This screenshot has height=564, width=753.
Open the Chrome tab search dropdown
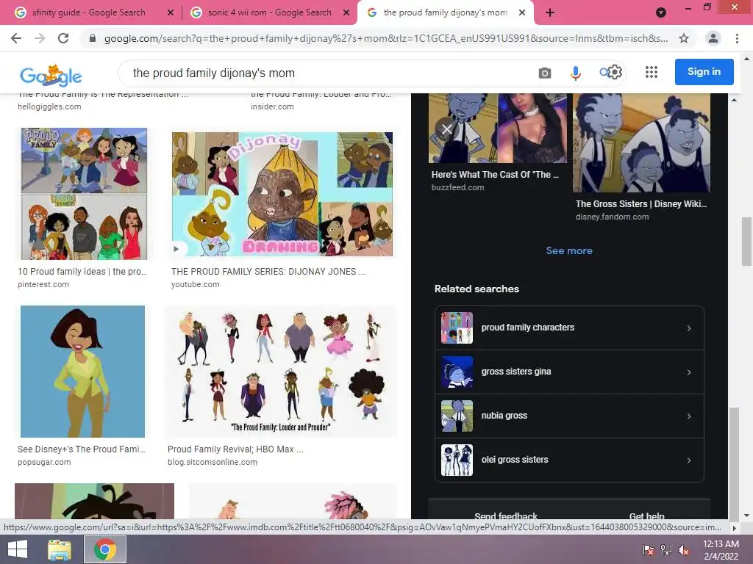click(661, 12)
